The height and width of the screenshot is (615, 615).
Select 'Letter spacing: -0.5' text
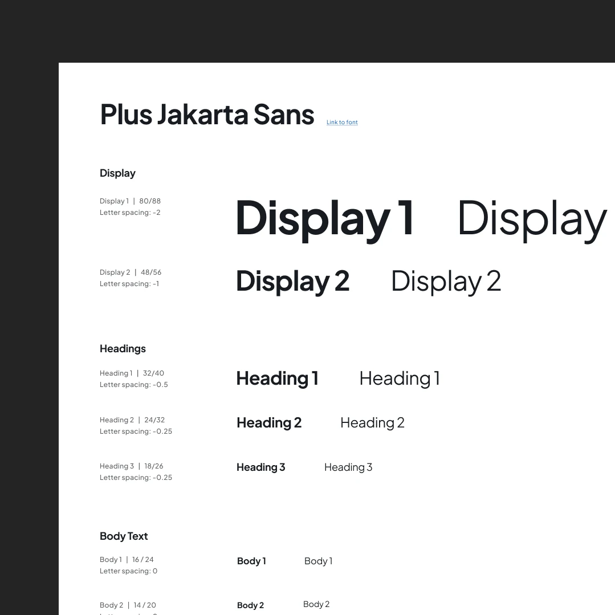[x=134, y=385]
